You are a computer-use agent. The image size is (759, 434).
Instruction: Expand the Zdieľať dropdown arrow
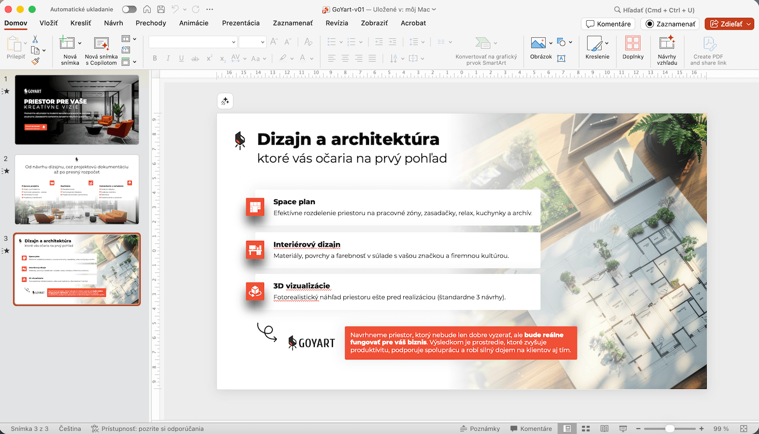(x=749, y=24)
